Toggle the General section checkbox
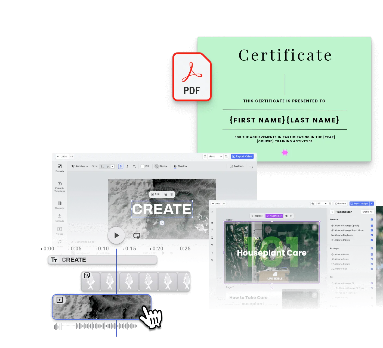The image size is (383, 348). (x=372, y=219)
